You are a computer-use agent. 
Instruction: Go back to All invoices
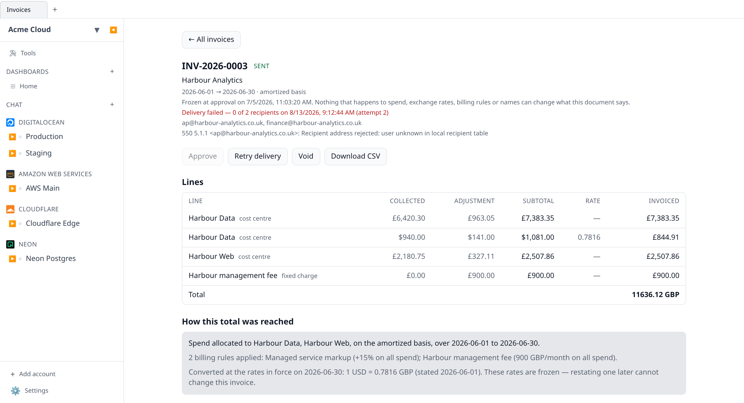point(211,40)
